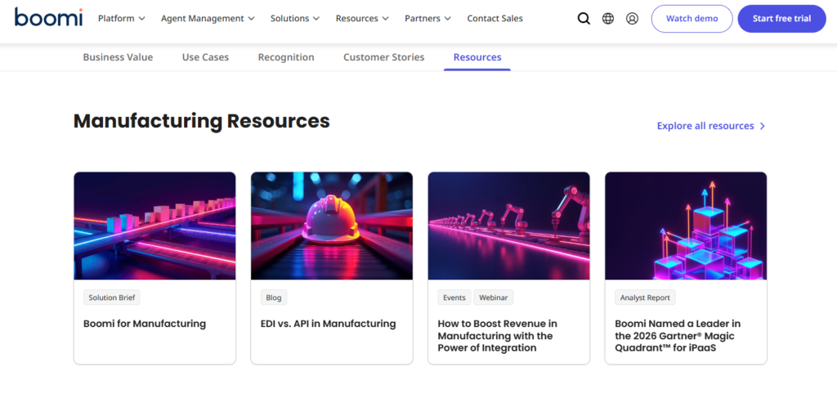Image resolution: width=837 pixels, height=394 pixels.
Task: Open How to Boost Revenue in Manufacturing webinar
Action: click(498, 336)
